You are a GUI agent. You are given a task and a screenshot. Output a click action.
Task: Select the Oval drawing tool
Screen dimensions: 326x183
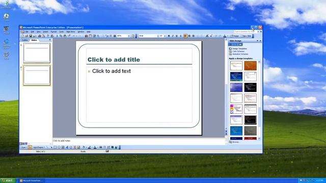point(59,147)
